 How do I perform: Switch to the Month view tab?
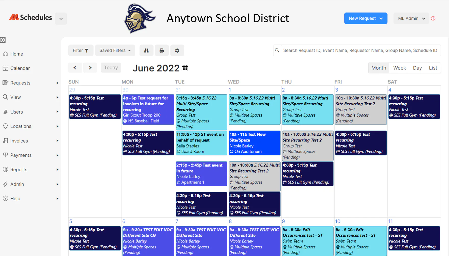379,68
